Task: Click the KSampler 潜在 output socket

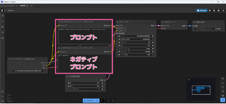Action: [x=155, y=26]
